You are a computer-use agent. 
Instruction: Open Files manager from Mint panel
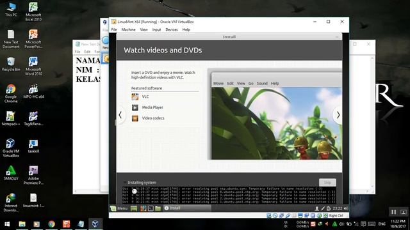pos(158,208)
